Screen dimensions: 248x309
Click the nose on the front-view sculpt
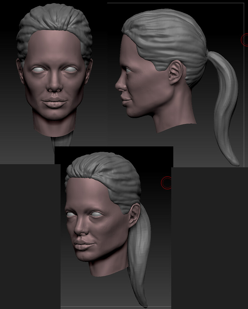click(54, 88)
